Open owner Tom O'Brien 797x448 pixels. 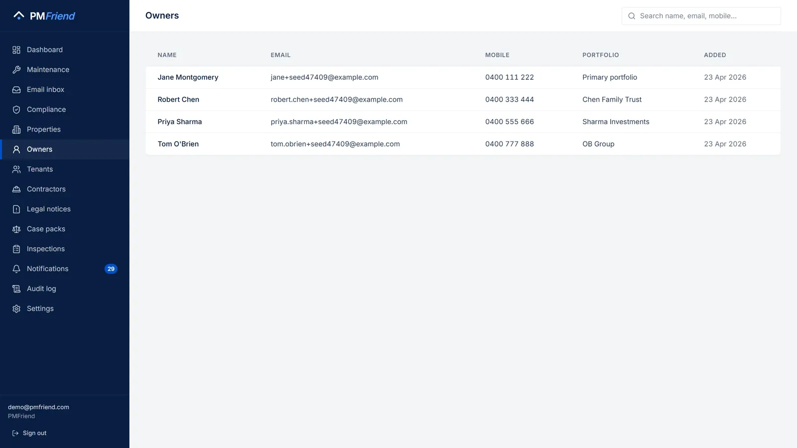pos(463,144)
